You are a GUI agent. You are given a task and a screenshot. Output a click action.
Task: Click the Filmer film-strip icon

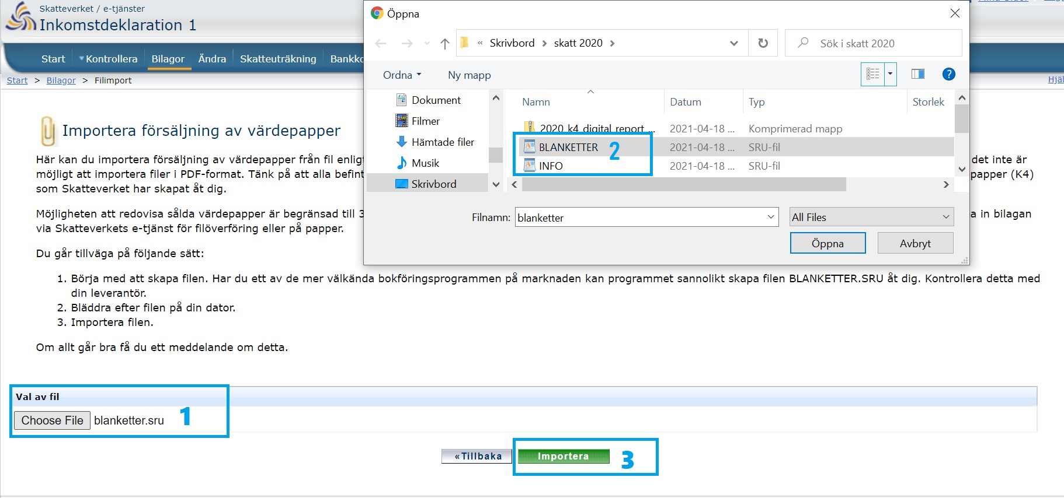tap(401, 121)
